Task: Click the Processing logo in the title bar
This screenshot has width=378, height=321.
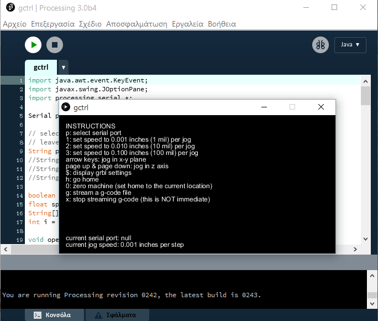Action: point(11,8)
